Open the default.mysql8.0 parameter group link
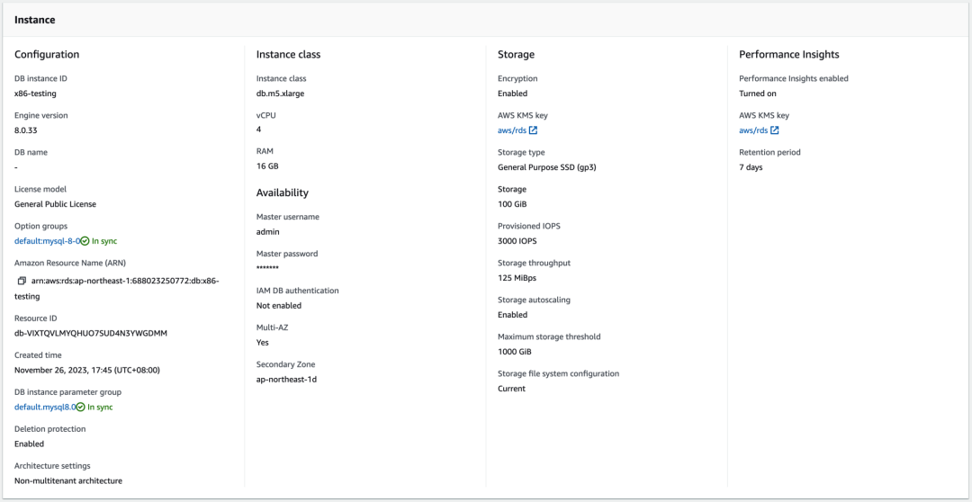 click(45, 408)
